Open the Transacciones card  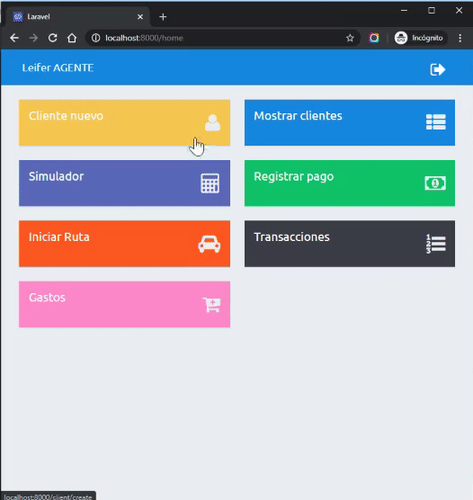pos(350,244)
